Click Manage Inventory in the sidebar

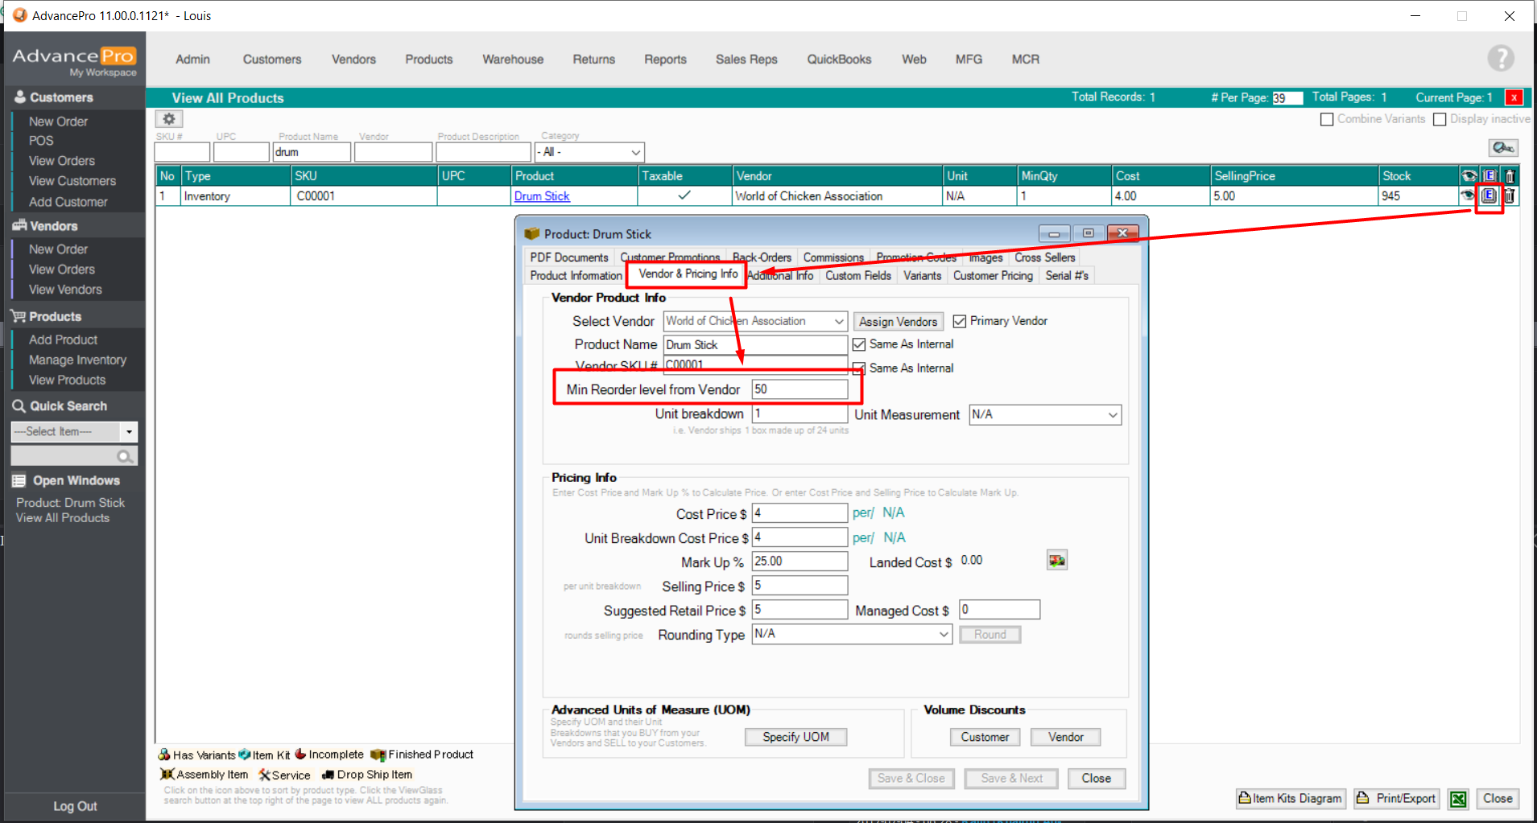[x=77, y=360]
